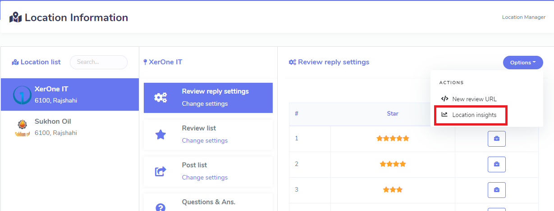The width and height of the screenshot is (554, 211).
Task: Click the three-star rating in row 3
Action: (x=393, y=190)
